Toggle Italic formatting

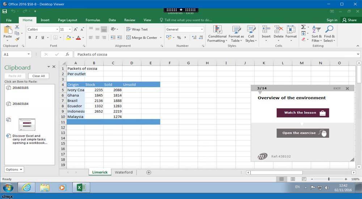click(x=36, y=38)
